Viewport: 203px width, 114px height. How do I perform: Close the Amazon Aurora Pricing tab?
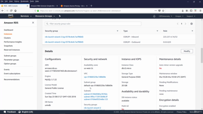[x=87, y=6]
